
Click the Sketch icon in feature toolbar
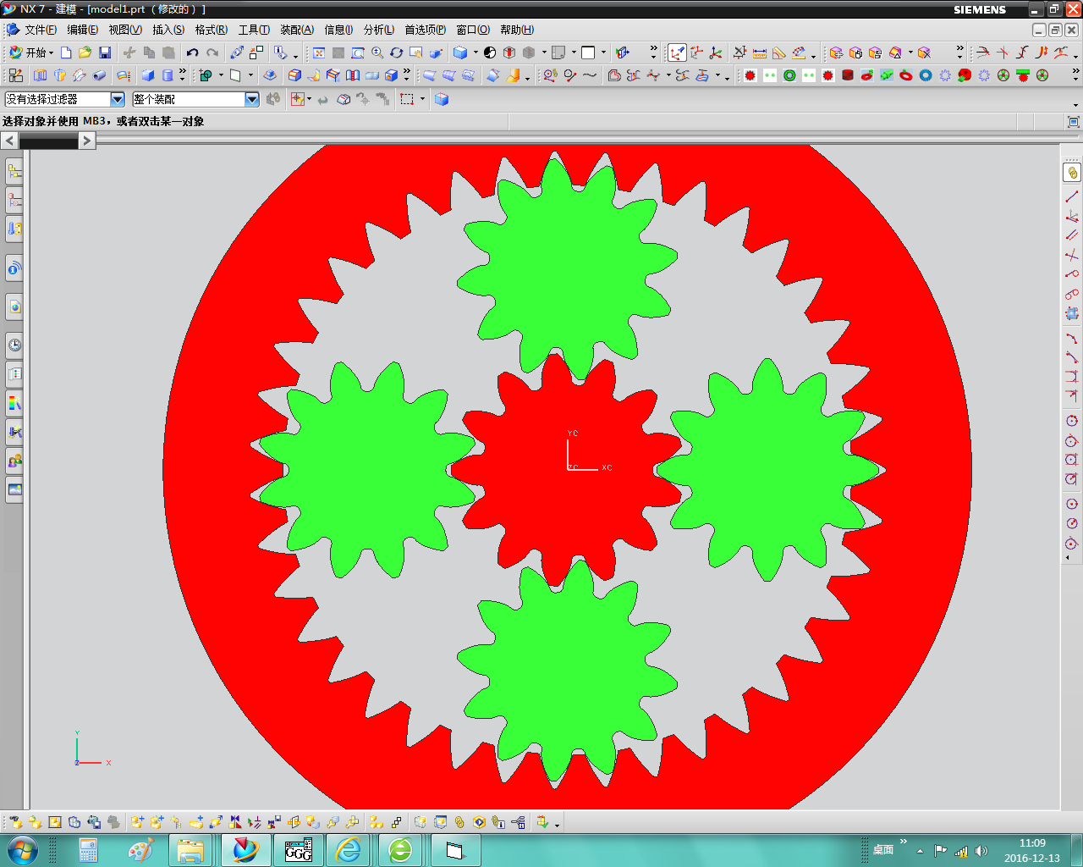pyautogui.click(x=15, y=75)
